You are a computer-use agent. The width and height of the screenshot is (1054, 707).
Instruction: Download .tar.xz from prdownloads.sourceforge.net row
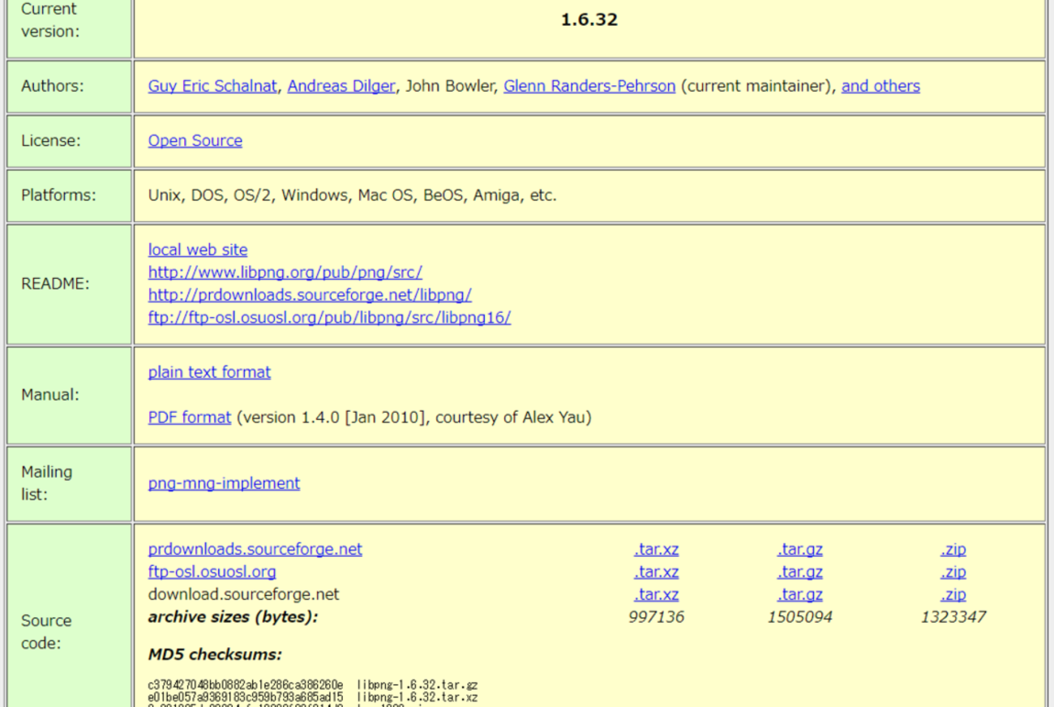656,549
